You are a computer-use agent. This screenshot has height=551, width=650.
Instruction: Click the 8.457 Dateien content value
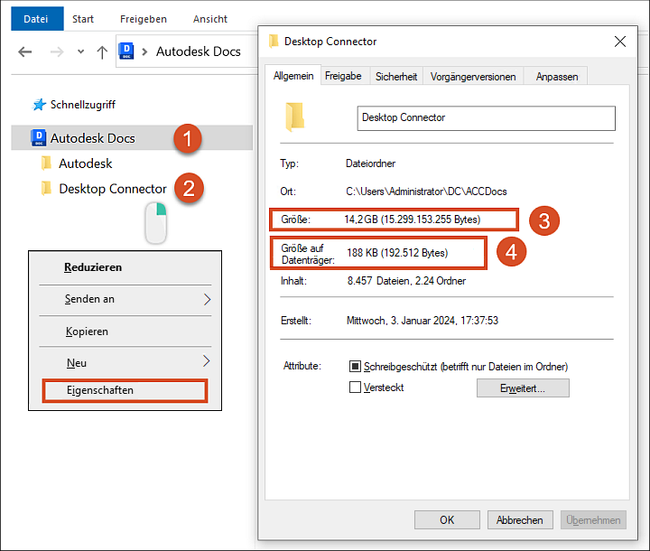pyautogui.click(x=406, y=281)
